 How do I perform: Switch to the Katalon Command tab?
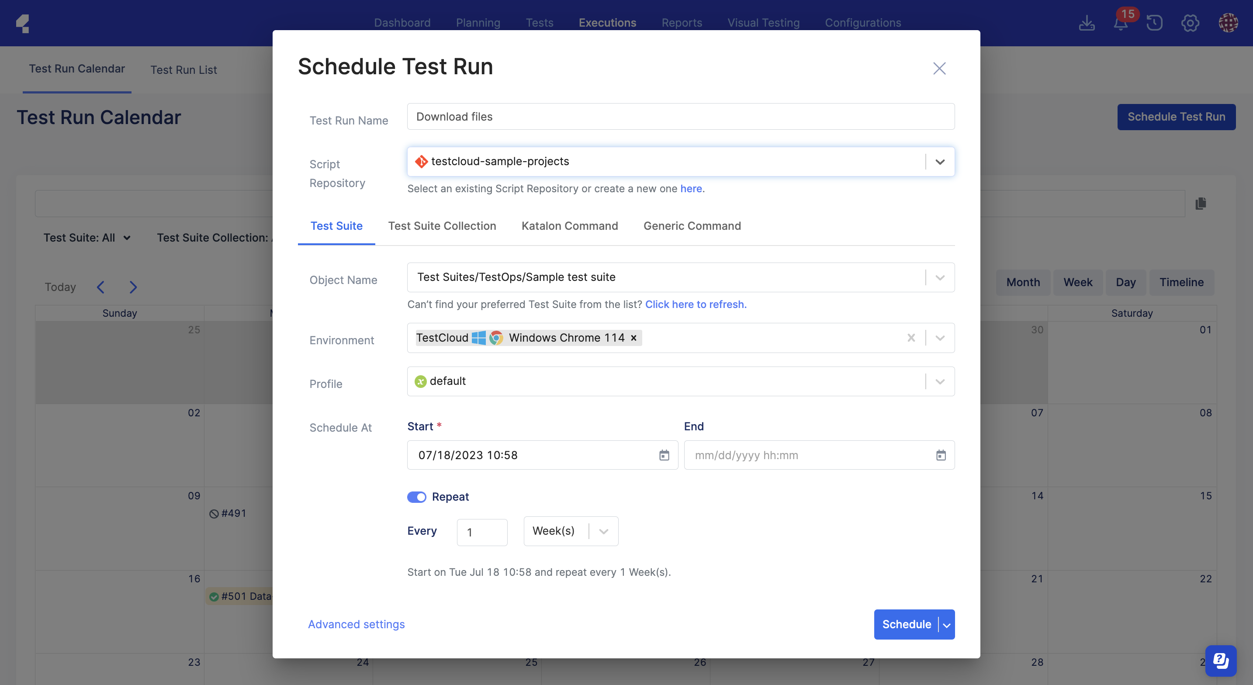569,226
